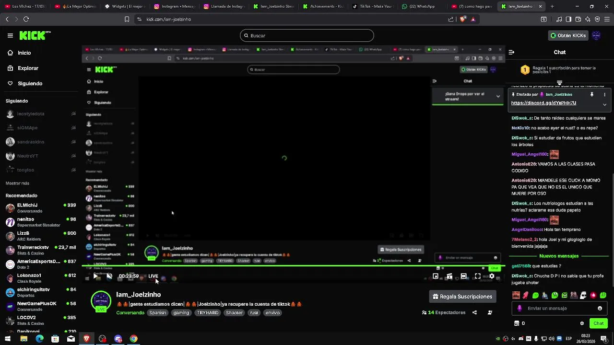Click Regala Suscripciones button below the player
Screen dimensions: 614x345
[462, 297]
